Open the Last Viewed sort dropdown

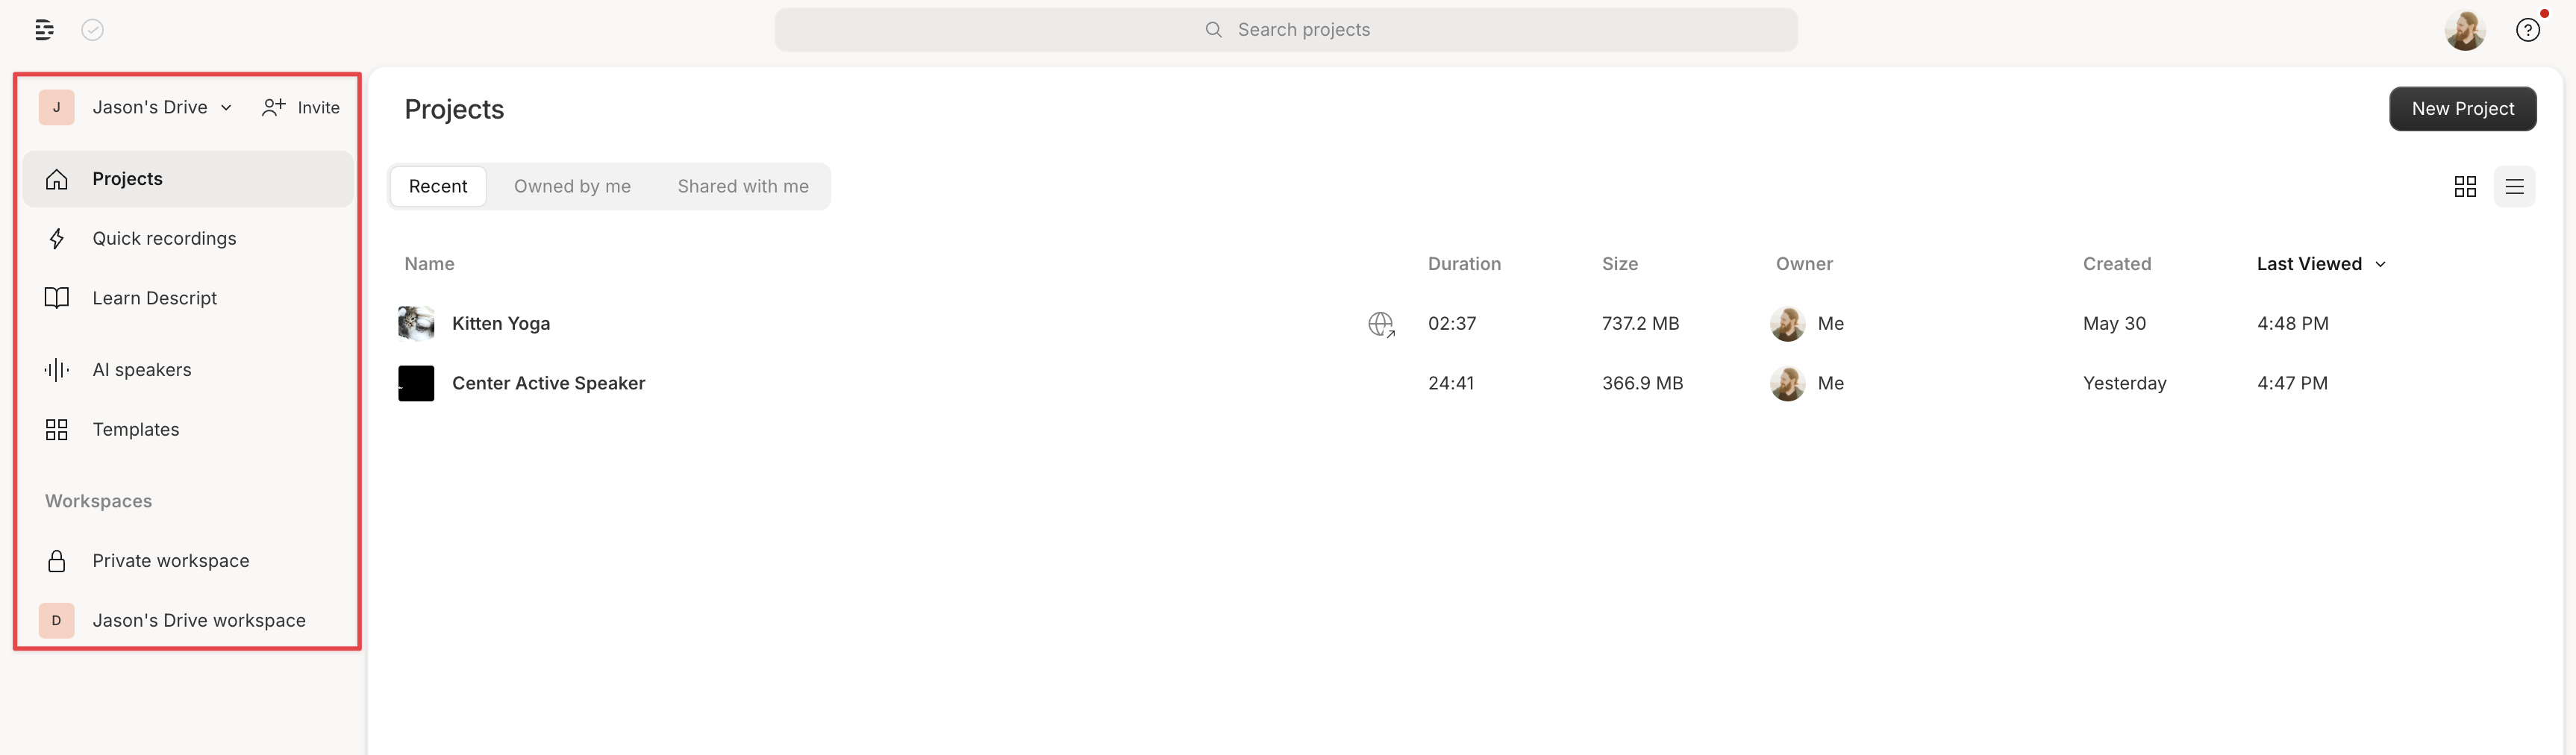(2319, 263)
